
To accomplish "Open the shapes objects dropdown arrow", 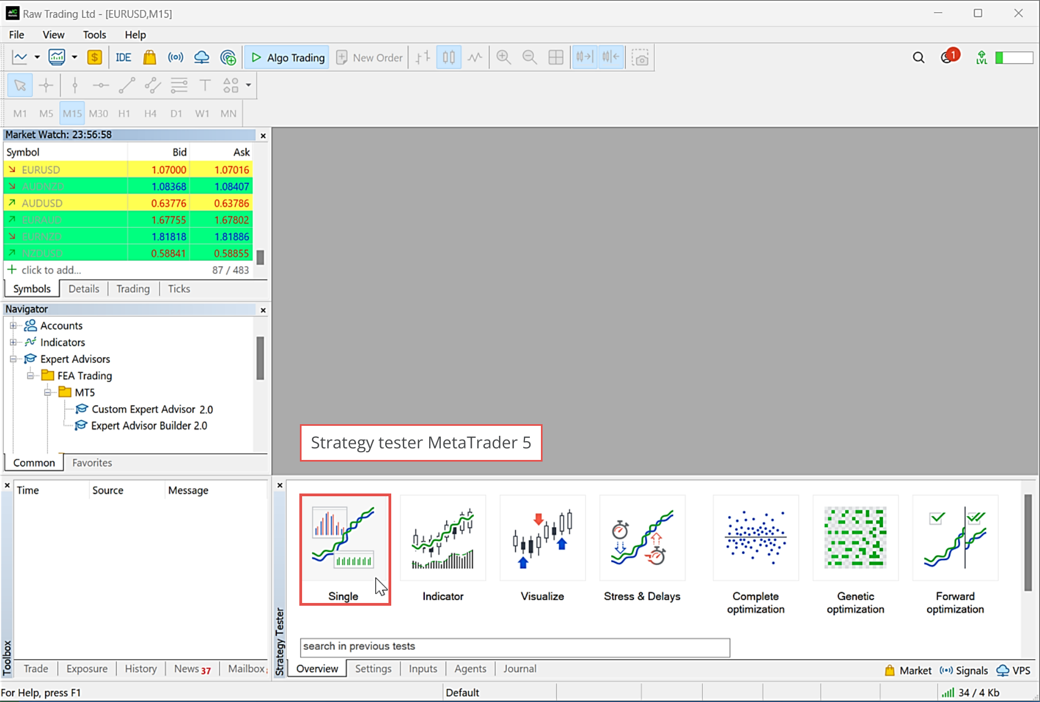I will click(x=249, y=85).
